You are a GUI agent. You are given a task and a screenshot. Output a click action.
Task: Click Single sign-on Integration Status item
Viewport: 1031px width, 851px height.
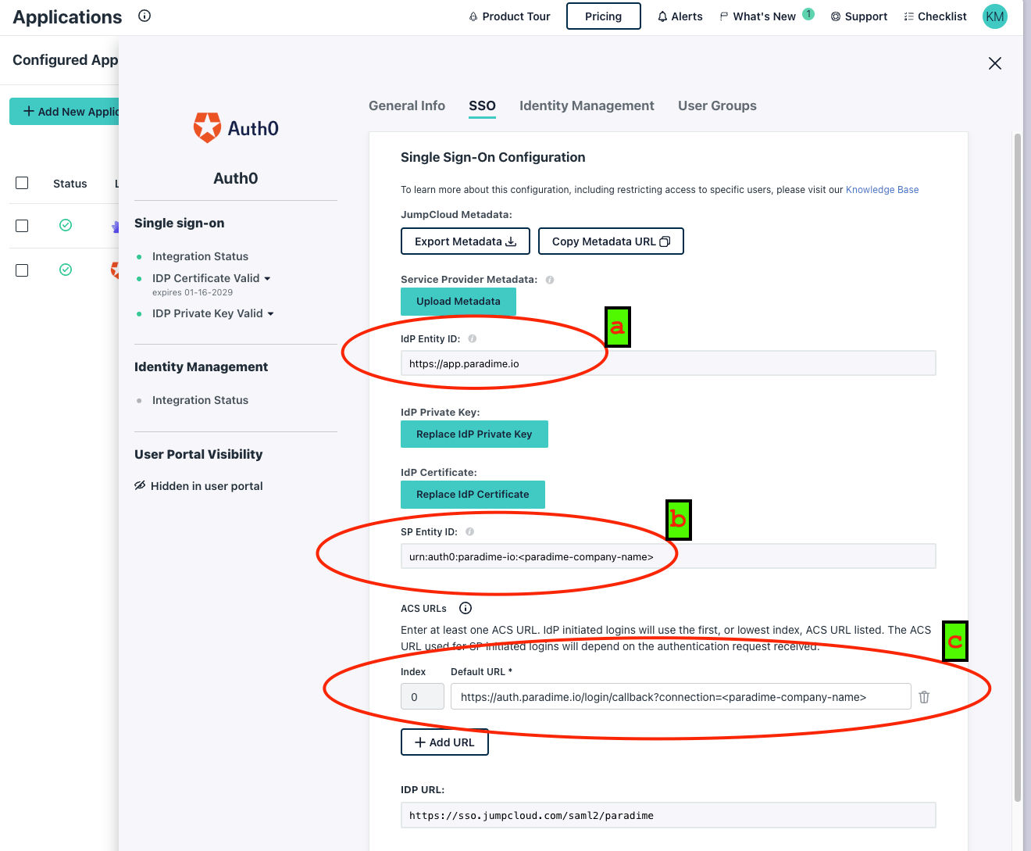(200, 256)
